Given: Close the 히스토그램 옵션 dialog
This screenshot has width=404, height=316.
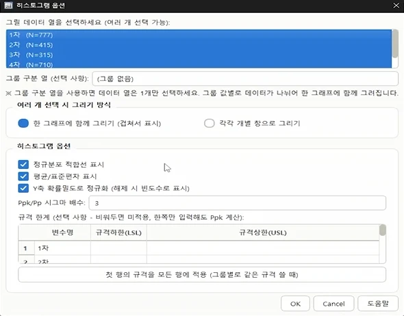Looking at the screenshot, I should click(396, 5).
